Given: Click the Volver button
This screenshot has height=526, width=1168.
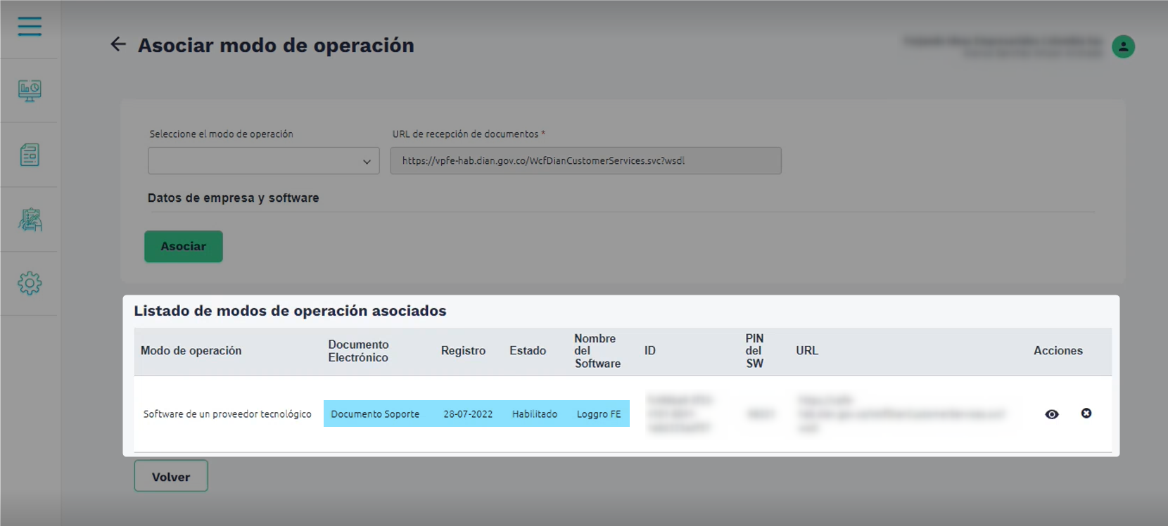Looking at the screenshot, I should tap(171, 476).
